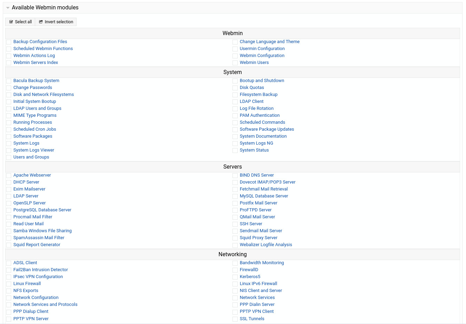The width and height of the screenshot is (466, 324).
Task: Open the Filesystem Backup link
Action: (259, 95)
